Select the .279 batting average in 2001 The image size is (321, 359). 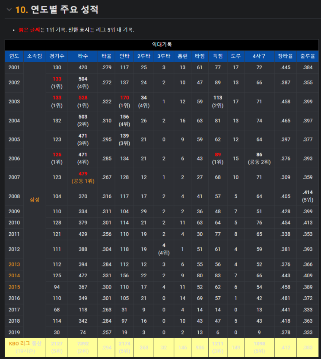[107, 67]
